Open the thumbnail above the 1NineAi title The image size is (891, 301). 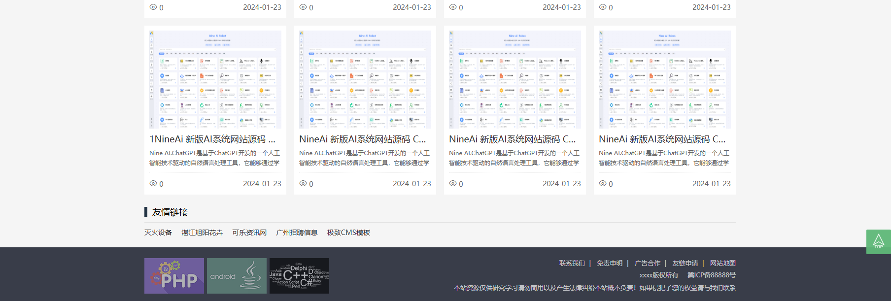pyautogui.click(x=215, y=79)
